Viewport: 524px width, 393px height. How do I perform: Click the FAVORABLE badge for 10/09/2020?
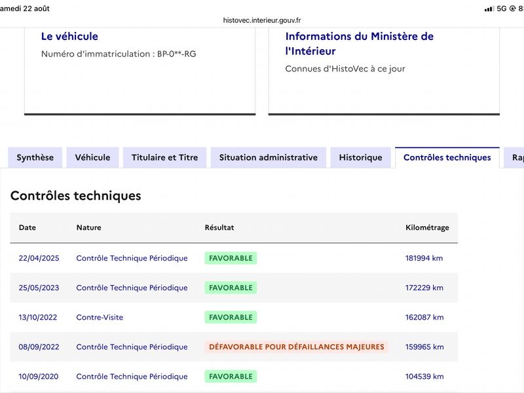[x=231, y=376]
